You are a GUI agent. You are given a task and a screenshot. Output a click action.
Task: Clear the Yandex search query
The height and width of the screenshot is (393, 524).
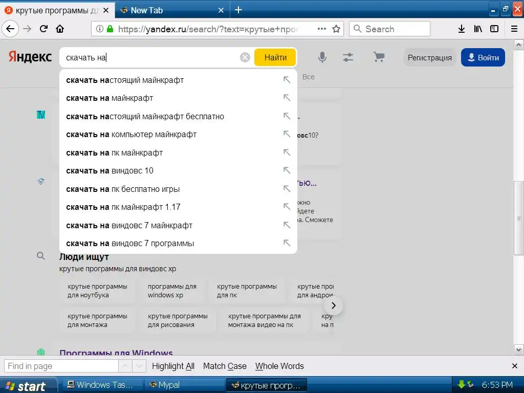point(245,57)
